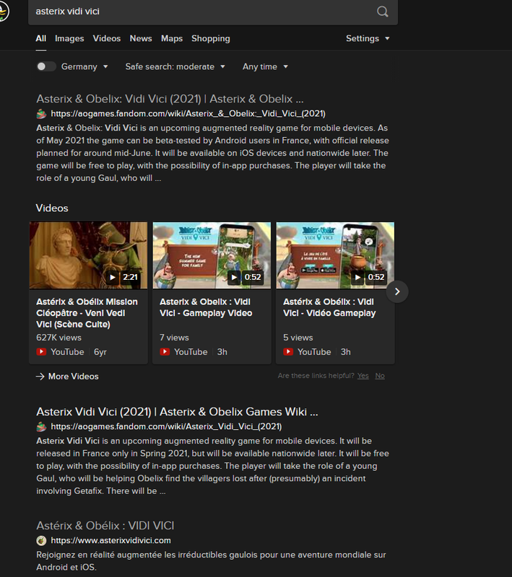Open the More Videos link
This screenshot has height=577, width=512.
[74, 376]
